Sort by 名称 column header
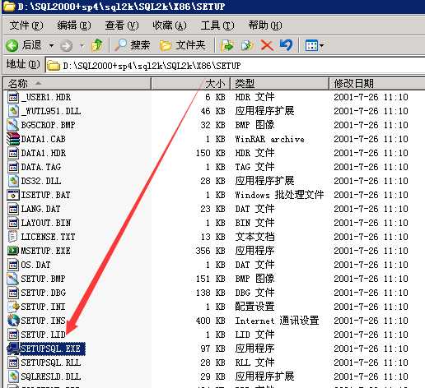Screen dimensions: 425x388 pos(77,83)
